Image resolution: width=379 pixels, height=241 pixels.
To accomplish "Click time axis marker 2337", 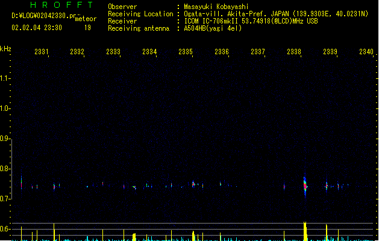I will [258, 52].
